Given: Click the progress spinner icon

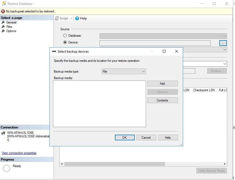Looking at the screenshot, I should [x=6, y=168].
